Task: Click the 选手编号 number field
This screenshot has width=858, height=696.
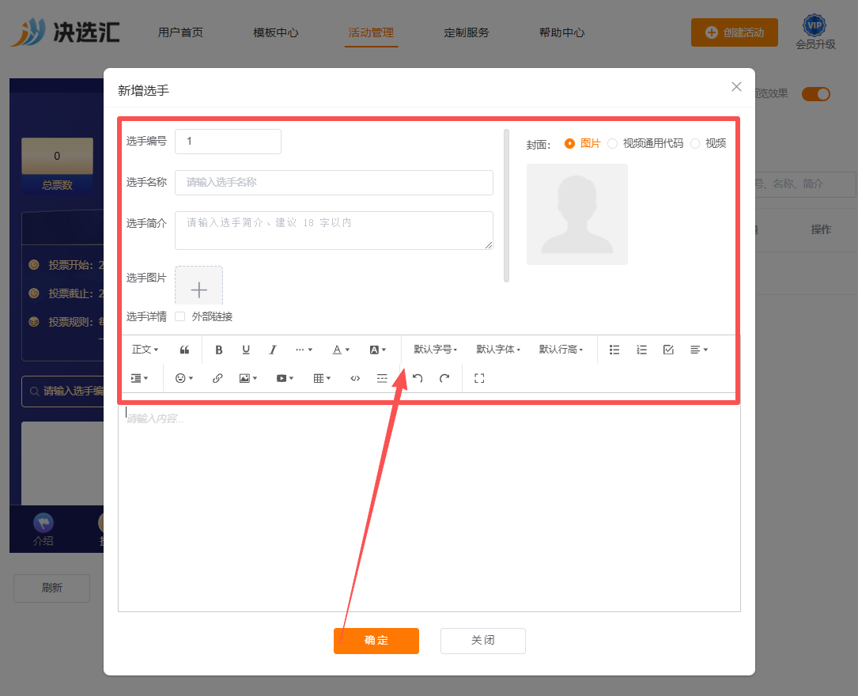Action: [x=229, y=141]
